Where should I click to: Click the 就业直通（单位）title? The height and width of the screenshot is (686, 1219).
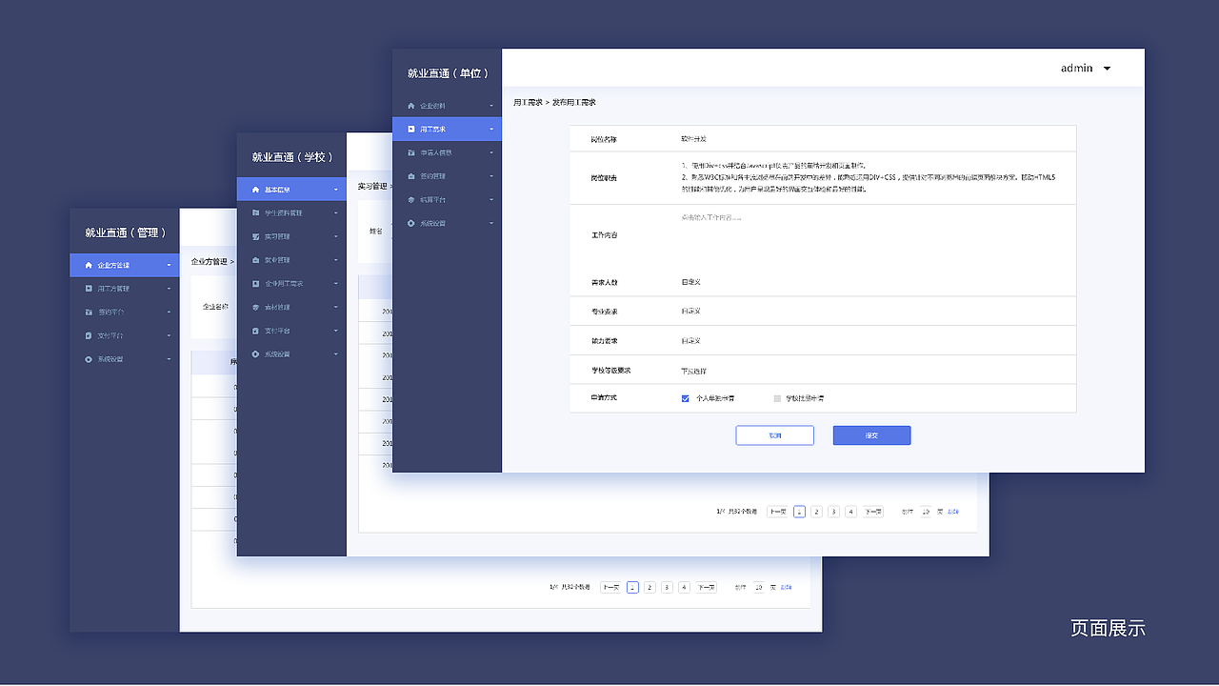(448, 73)
